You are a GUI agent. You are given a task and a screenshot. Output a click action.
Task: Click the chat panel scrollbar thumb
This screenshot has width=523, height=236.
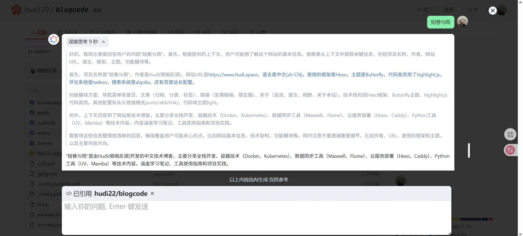coord(469,150)
